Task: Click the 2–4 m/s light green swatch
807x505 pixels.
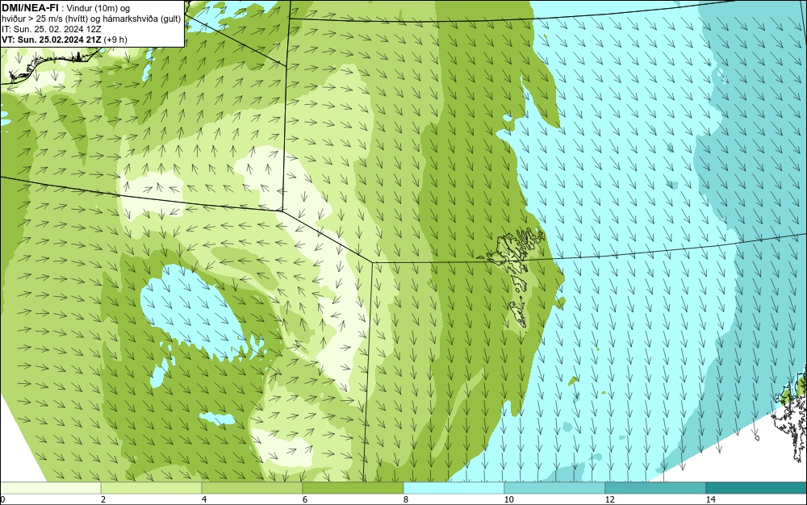Action: tap(152, 488)
